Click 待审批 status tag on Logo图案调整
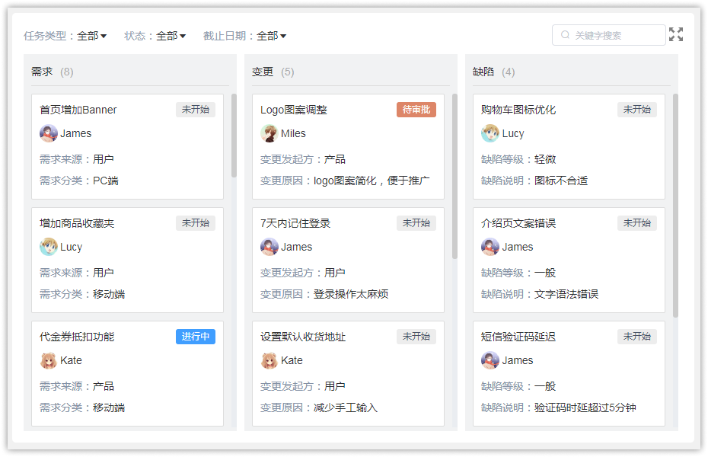708x457 pixels. tap(416, 110)
